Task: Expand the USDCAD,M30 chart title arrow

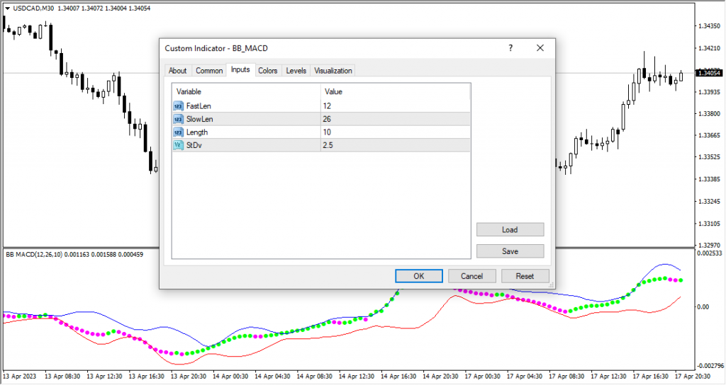Action: [7, 8]
